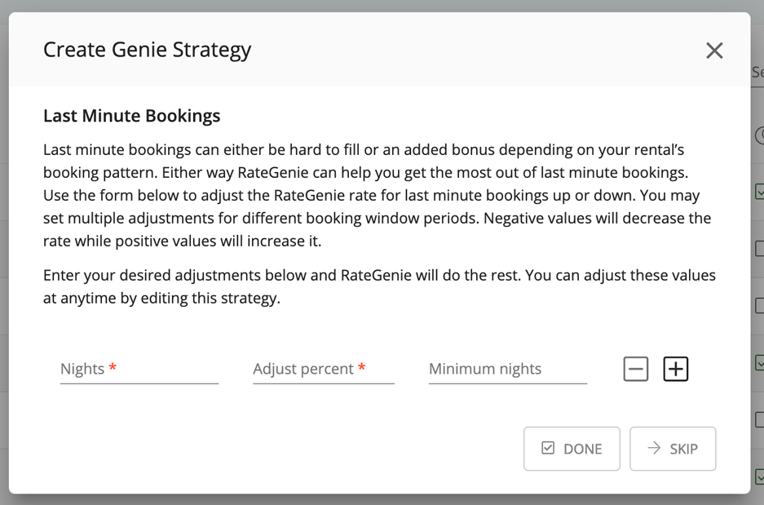The height and width of the screenshot is (505, 764).
Task: Click the Last Minute Bookings heading
Action: [x=131, y=116]
